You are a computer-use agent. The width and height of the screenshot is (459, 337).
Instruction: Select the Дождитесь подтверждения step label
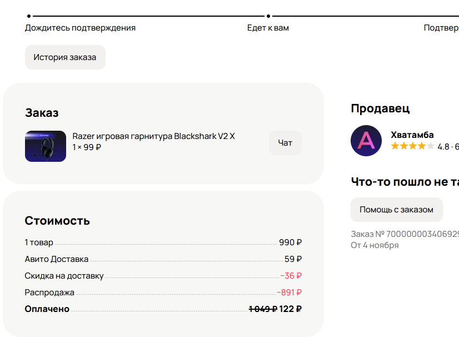click(80, 28)
